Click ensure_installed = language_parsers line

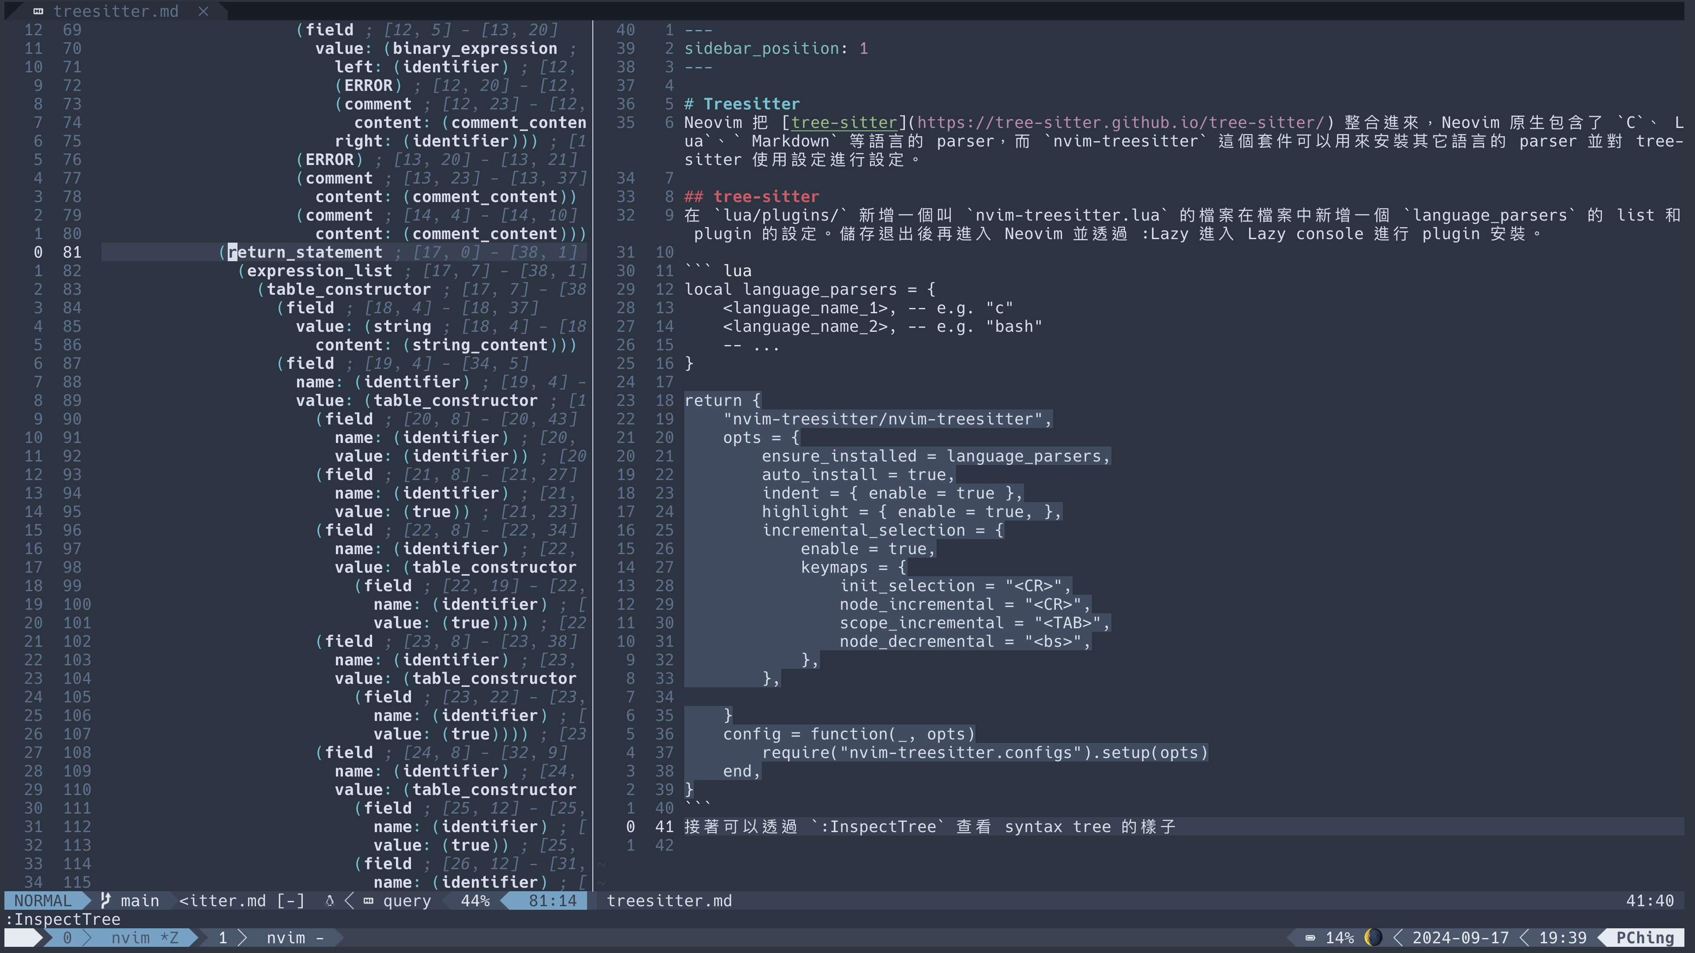pos(936,457)
